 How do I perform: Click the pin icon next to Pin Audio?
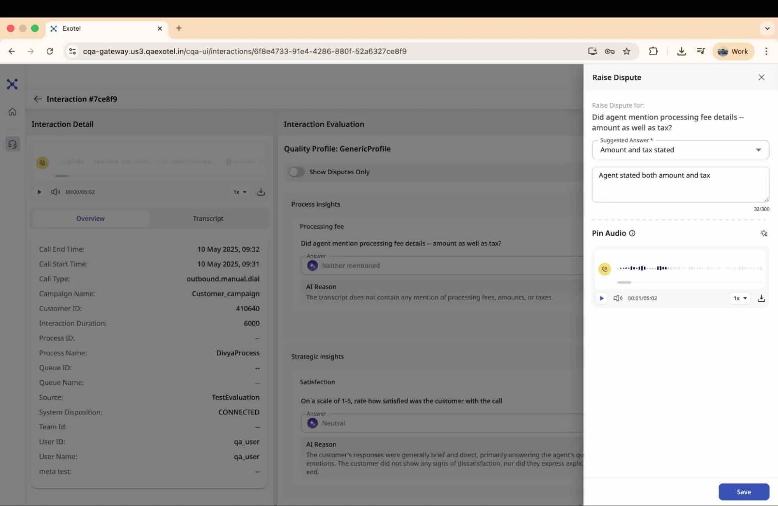click(764, 233)
